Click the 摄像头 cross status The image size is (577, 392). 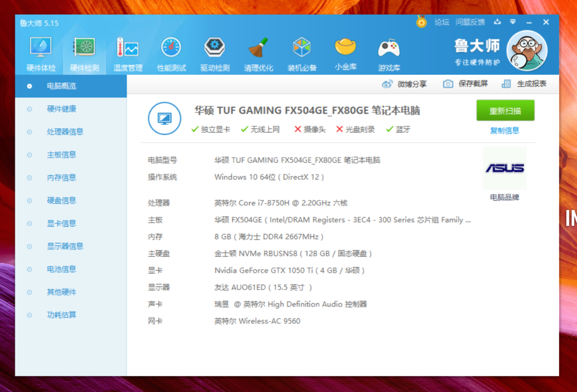(310, 129)
